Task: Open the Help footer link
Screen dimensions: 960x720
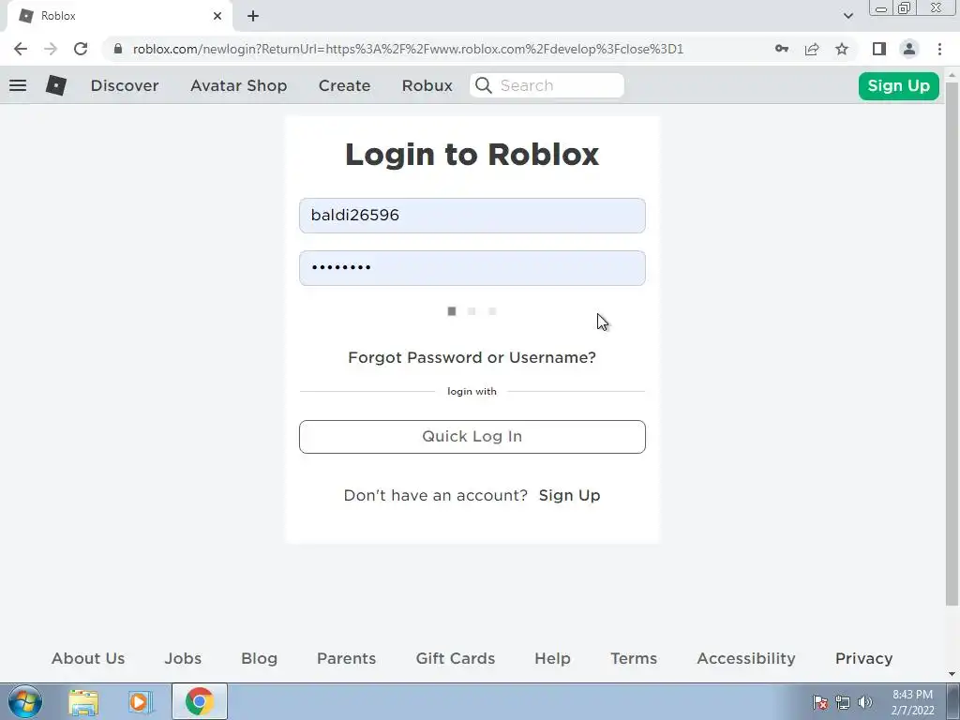Action: [552, 658]
